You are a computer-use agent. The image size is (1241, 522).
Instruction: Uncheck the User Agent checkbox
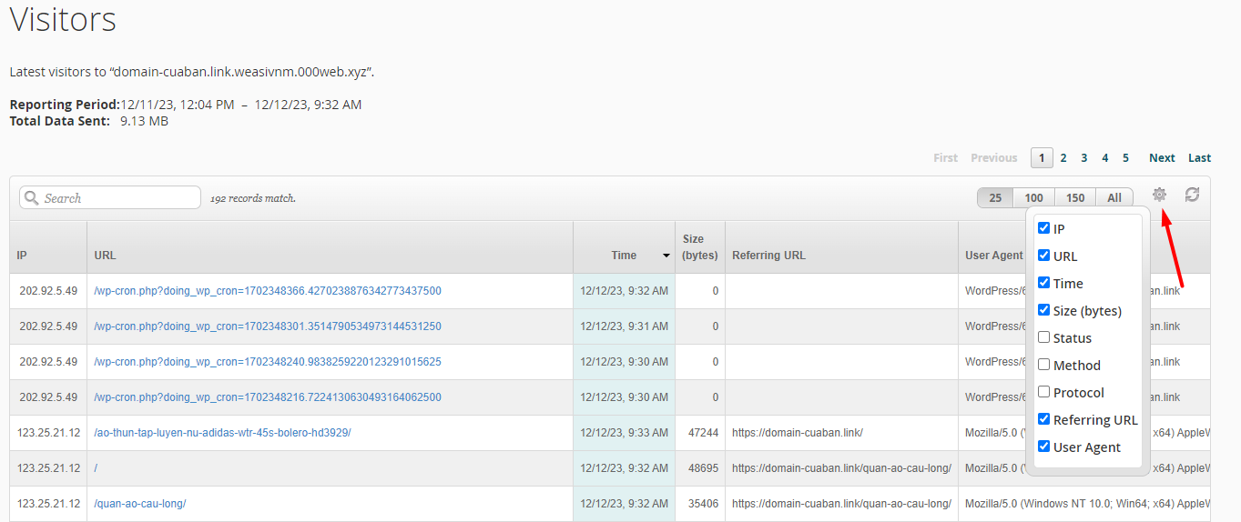pos(1044,447)
